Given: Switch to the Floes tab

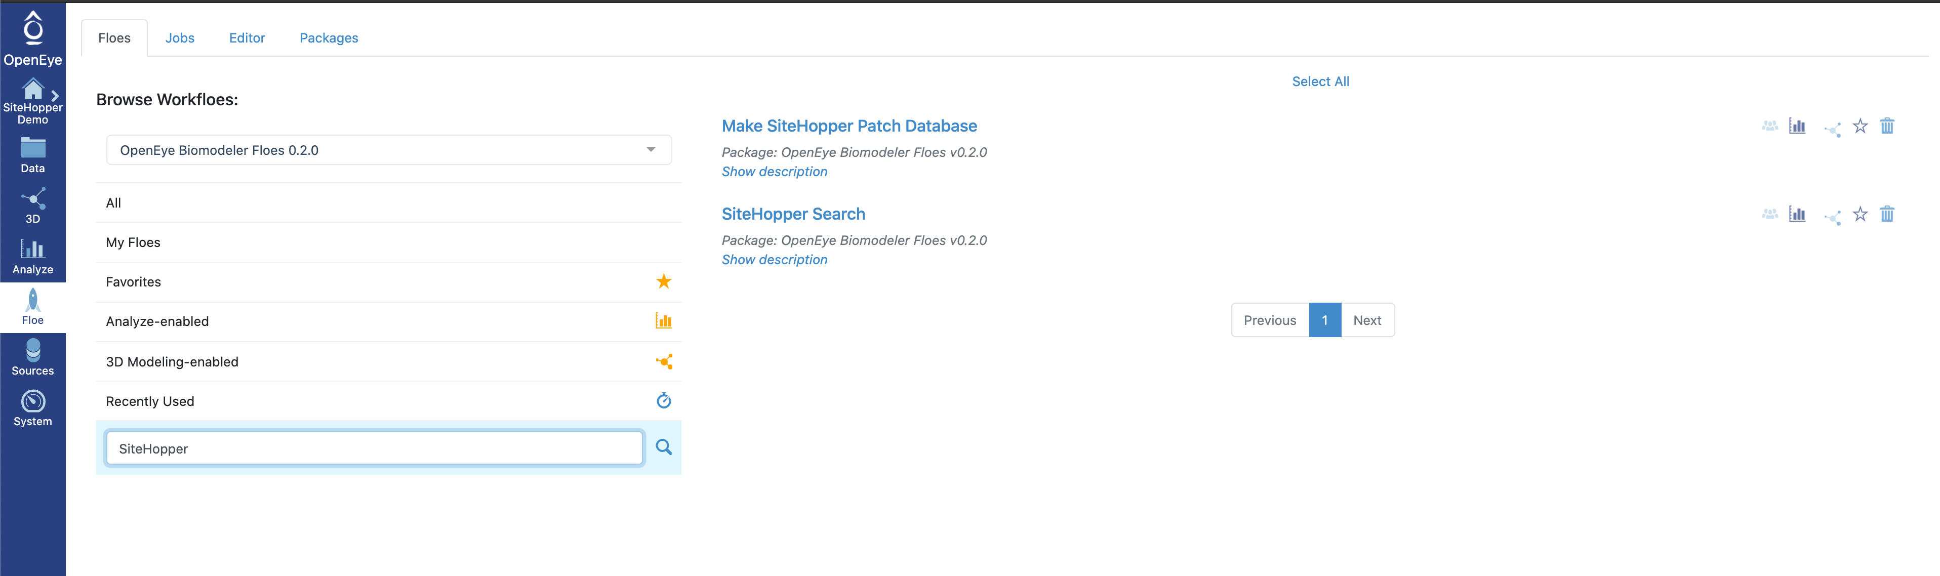Looking at the screenshot, I should (x=114, y=37).
